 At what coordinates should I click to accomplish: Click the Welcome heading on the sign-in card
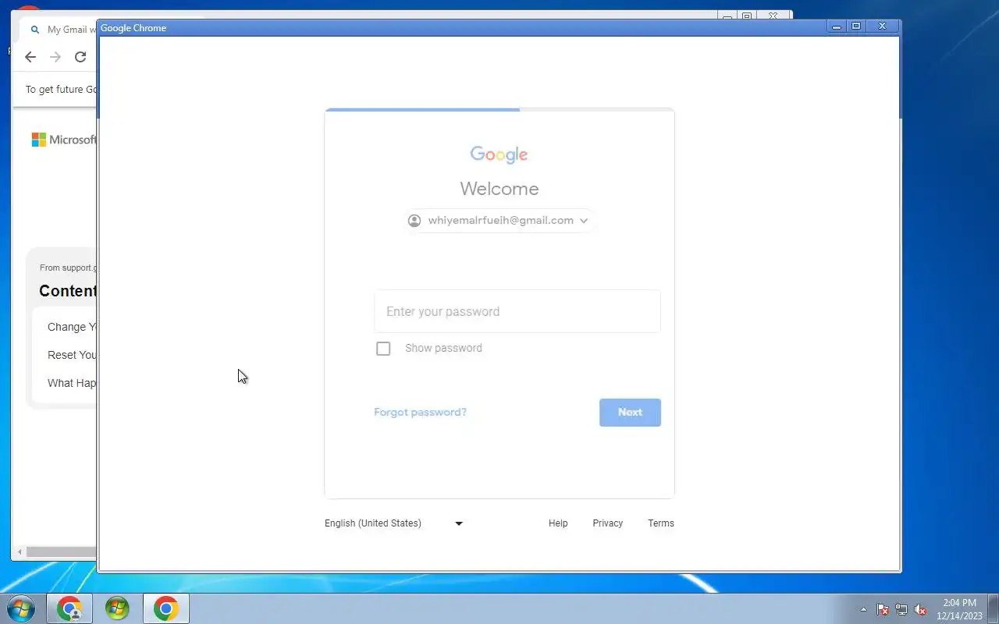coord(499,189)
